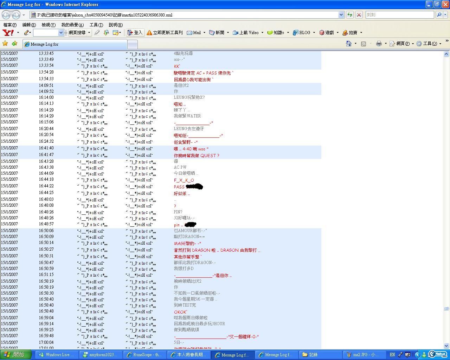Click the command bar overflow chevron
Screen dimensions: 450x360
(x=447, y=41)
